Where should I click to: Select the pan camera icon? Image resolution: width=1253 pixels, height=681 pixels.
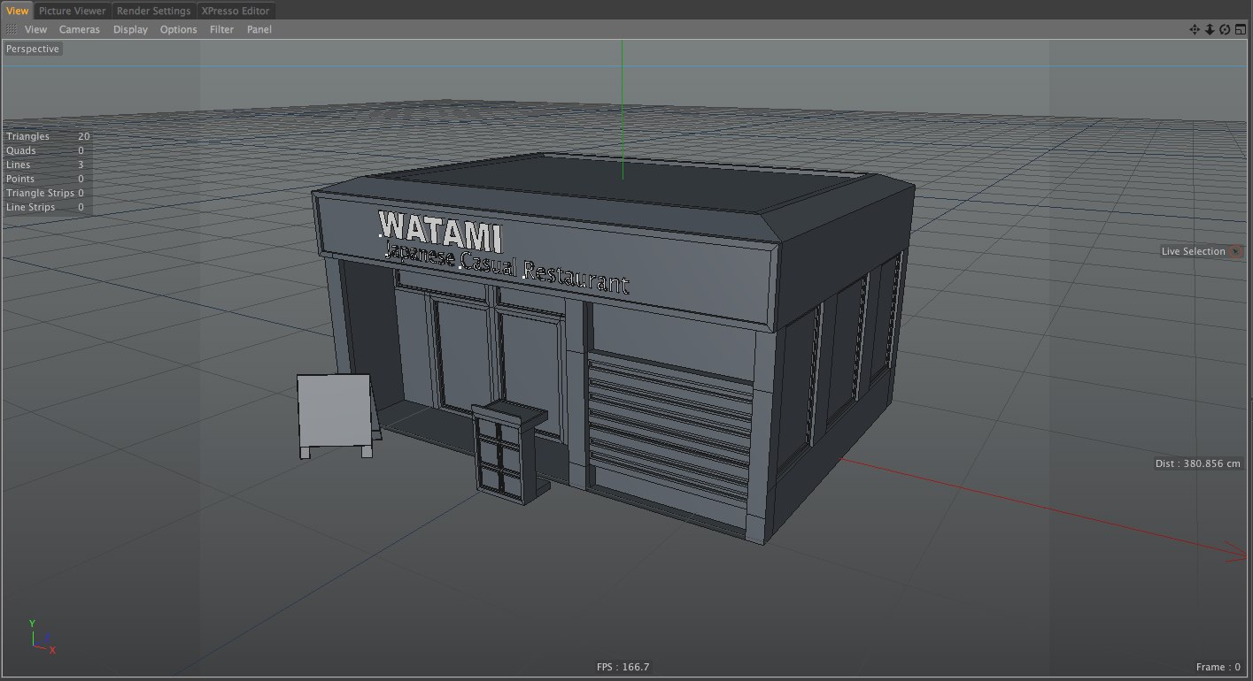point(1195,29)
